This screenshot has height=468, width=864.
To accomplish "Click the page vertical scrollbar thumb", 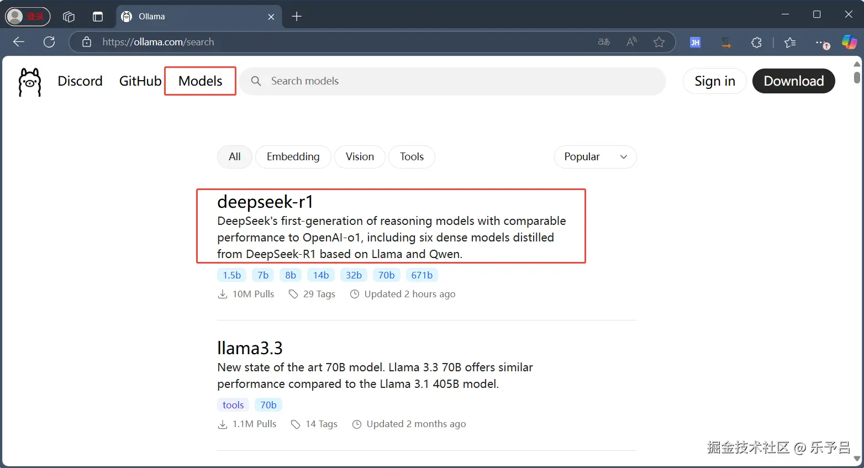I will 857,78.
